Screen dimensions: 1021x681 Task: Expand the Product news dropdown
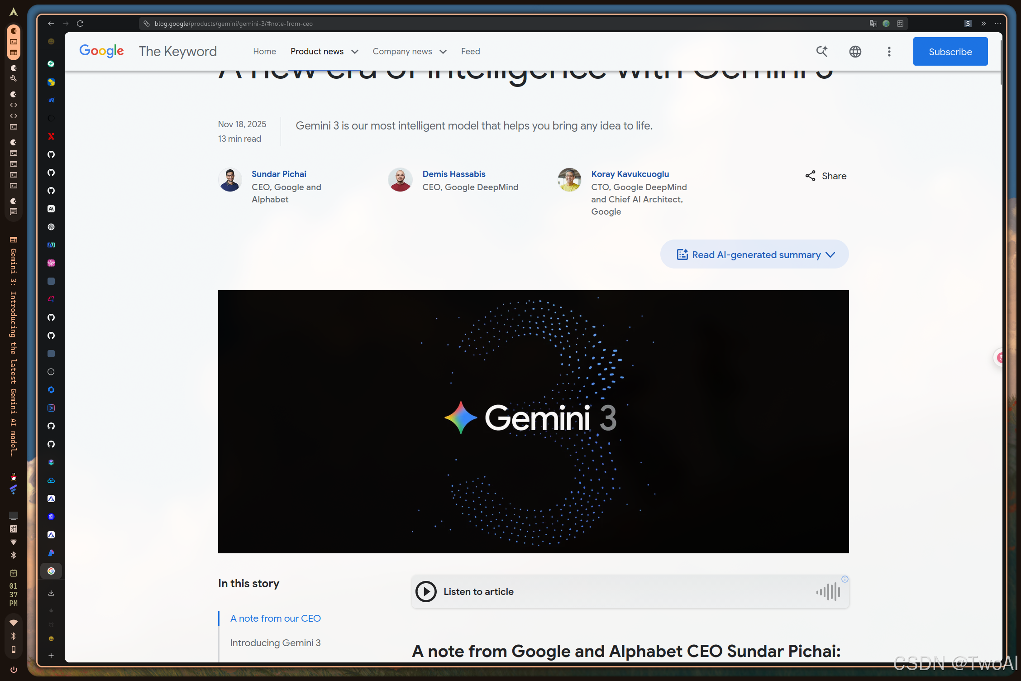pos(355,52)
